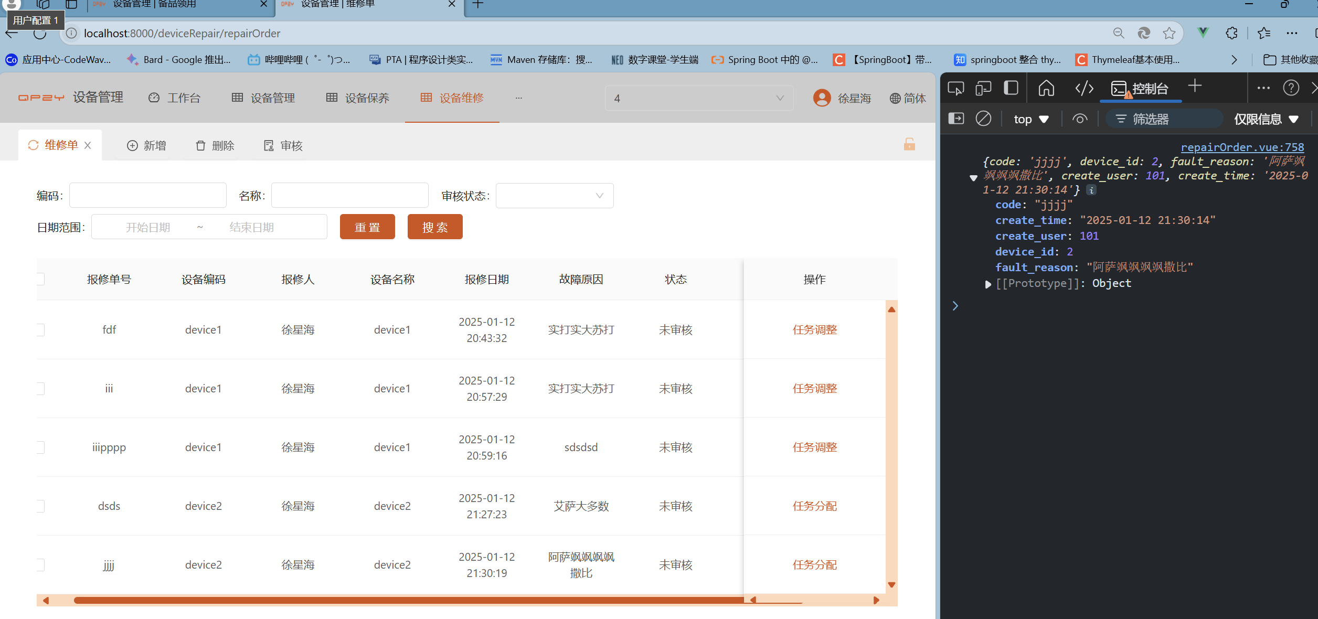Click the 搜索 button
The image size is (1318, 619).
coord(434,227)
